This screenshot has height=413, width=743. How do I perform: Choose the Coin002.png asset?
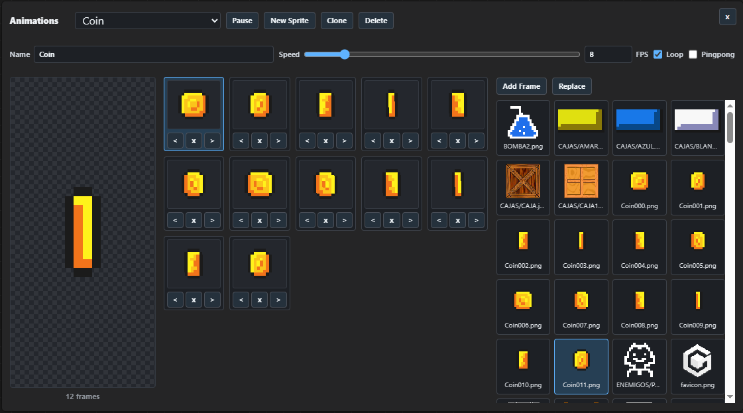click(523, 247)
